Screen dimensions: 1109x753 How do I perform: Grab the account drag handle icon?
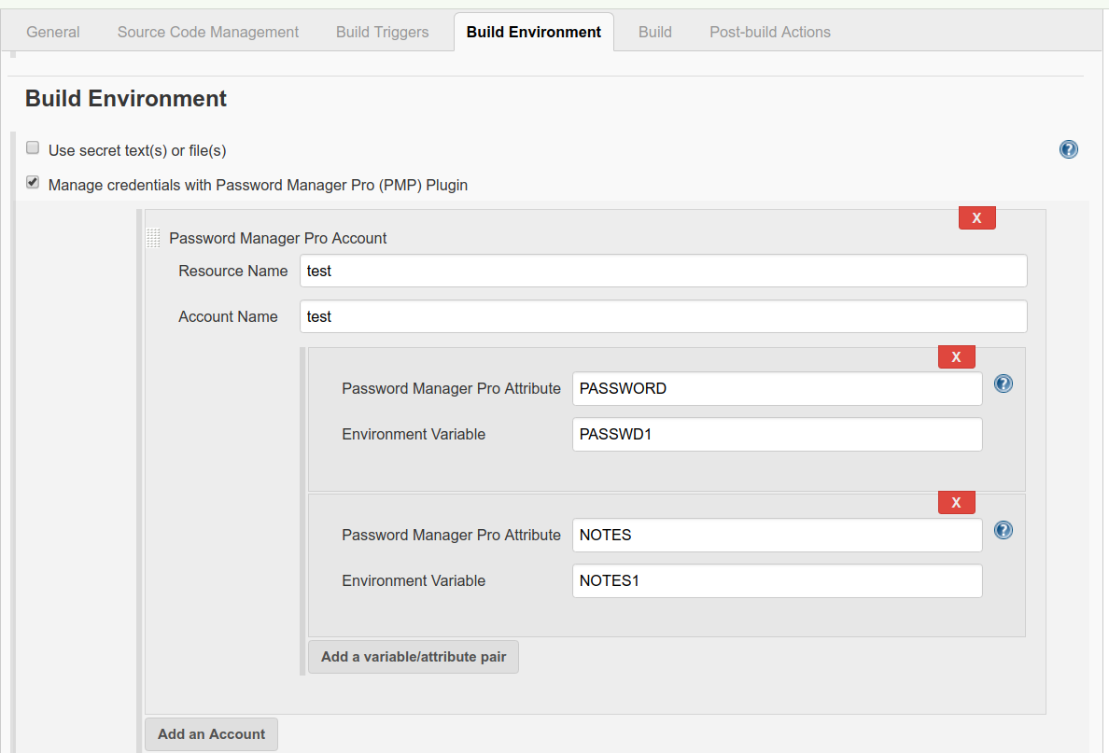click(154, 239)
